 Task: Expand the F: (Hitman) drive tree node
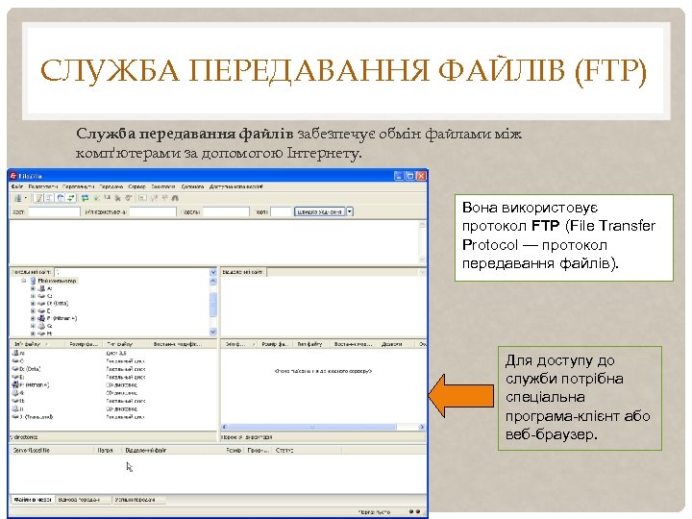[33, 318]
